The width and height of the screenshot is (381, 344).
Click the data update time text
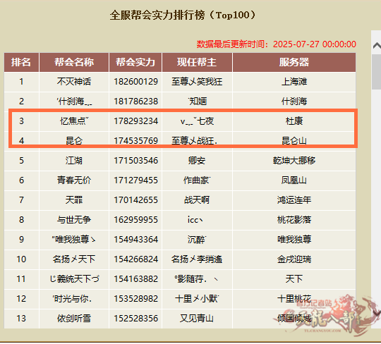(277, 44)
